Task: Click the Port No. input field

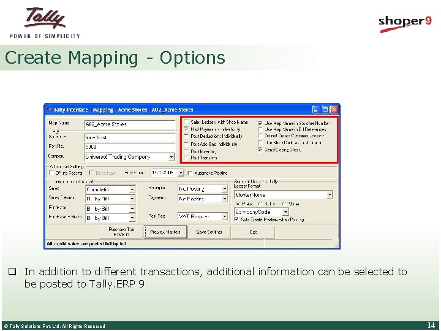Action: [x=130, y=147]
